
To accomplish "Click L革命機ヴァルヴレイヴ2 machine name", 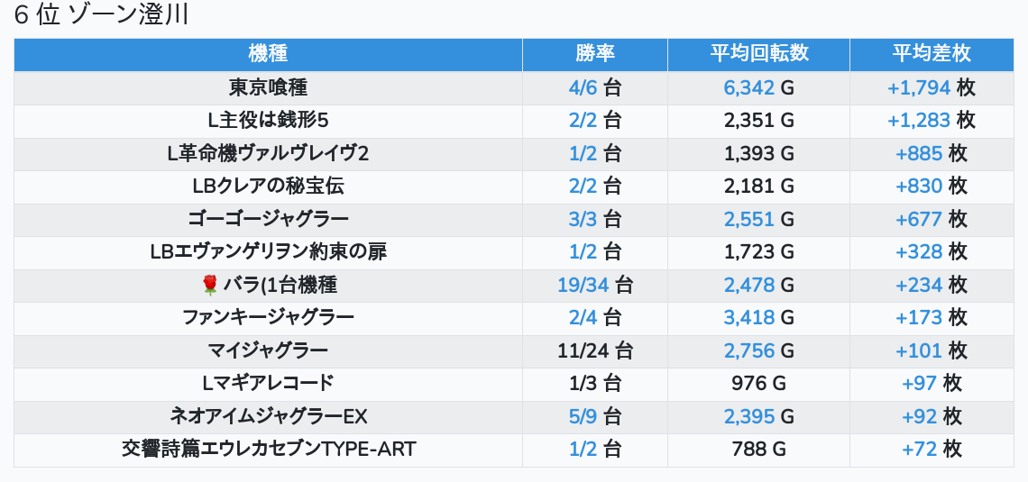I will (268, 154).
